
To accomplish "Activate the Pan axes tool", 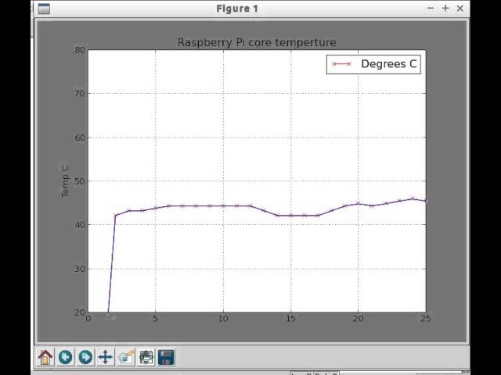I will [x=106, y=357].
